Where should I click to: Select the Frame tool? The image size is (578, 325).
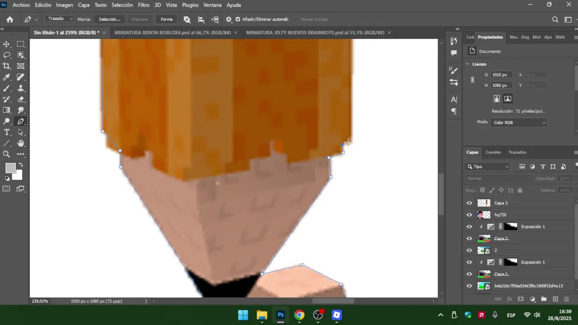pyautogui.click(x=21, y=66)
